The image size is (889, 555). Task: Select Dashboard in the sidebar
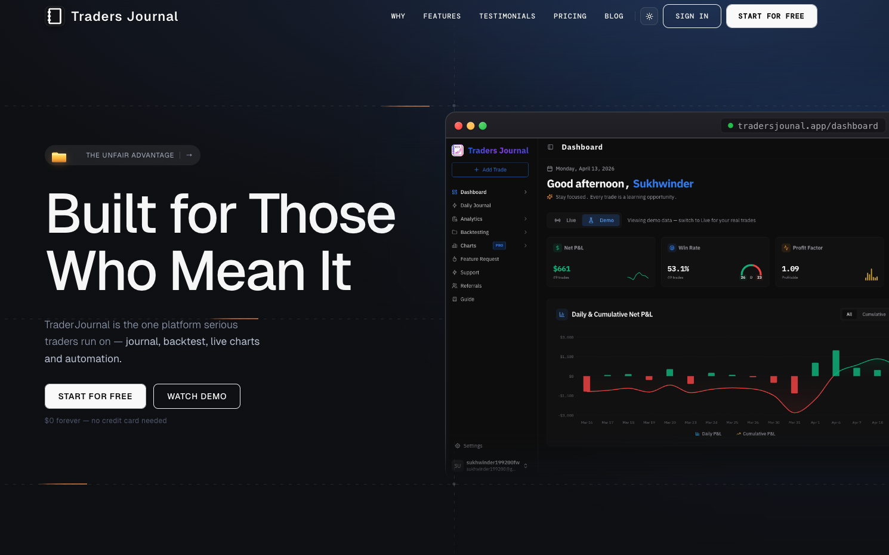[x=490, y=192]
